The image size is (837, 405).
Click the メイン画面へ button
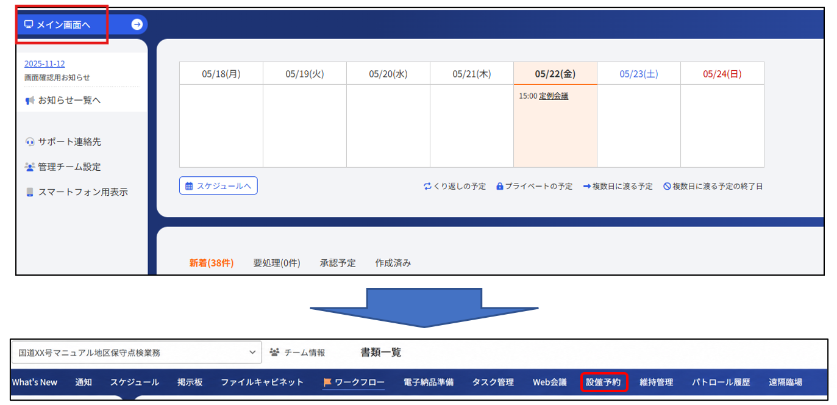82,24
